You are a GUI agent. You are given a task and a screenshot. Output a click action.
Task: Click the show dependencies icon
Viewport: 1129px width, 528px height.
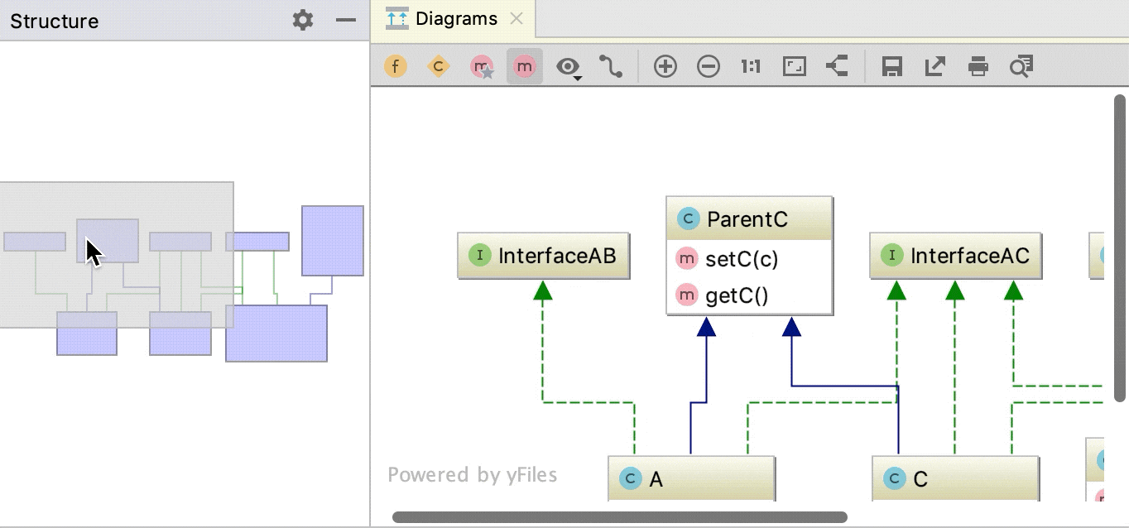point(836,66)
